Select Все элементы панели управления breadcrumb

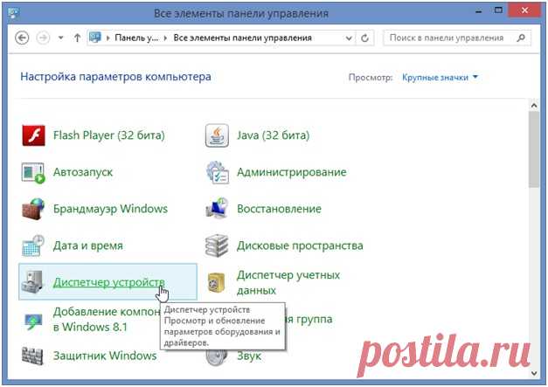243,38
